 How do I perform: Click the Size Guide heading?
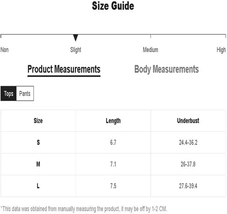point(113,6)
